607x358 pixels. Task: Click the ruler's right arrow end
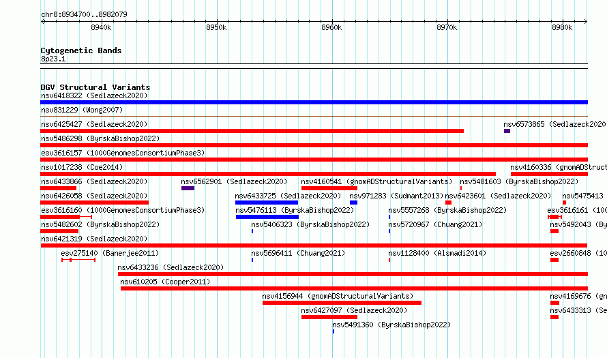(585, 22)
